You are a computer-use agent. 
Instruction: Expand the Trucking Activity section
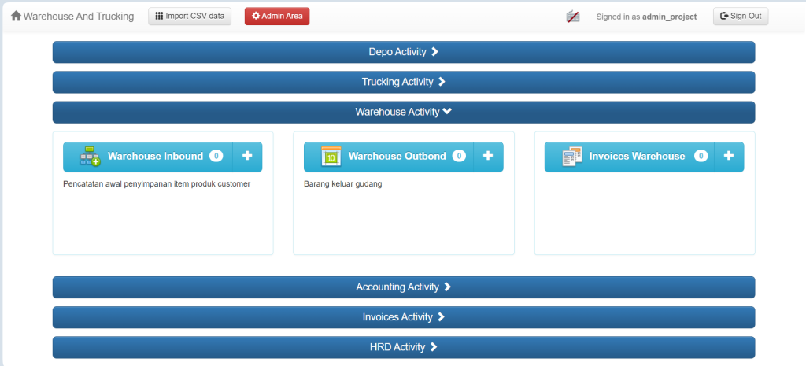(404, 82)
